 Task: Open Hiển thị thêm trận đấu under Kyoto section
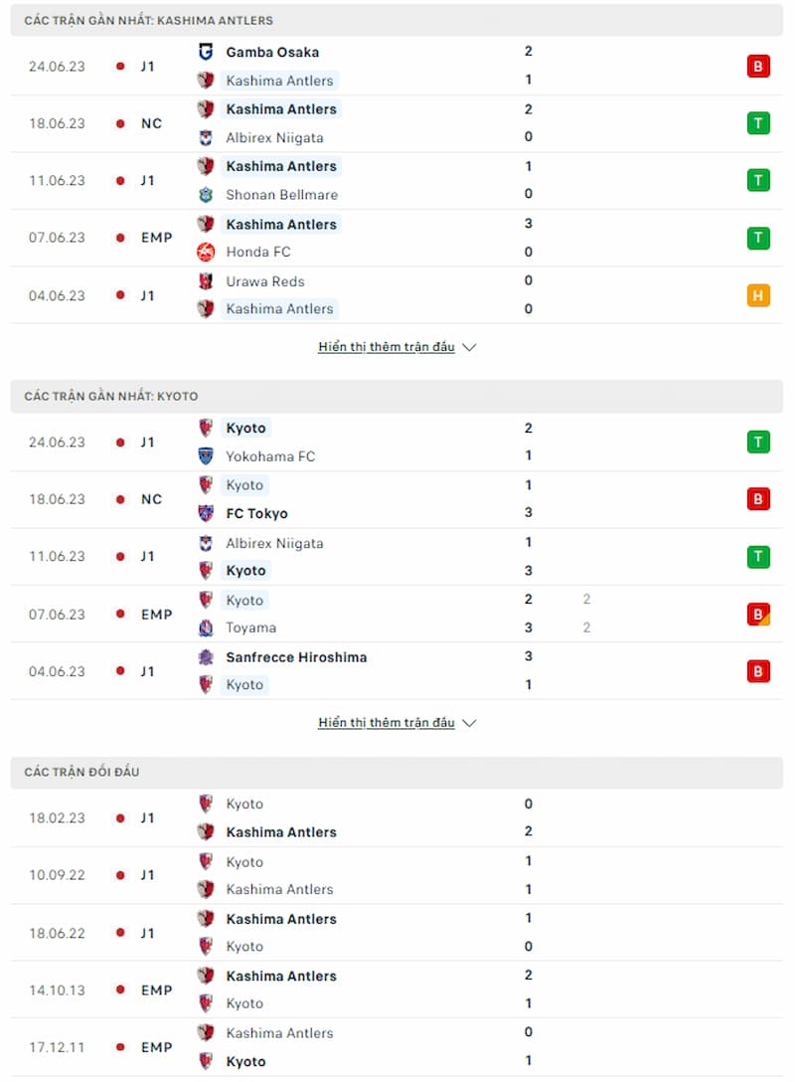387,723
